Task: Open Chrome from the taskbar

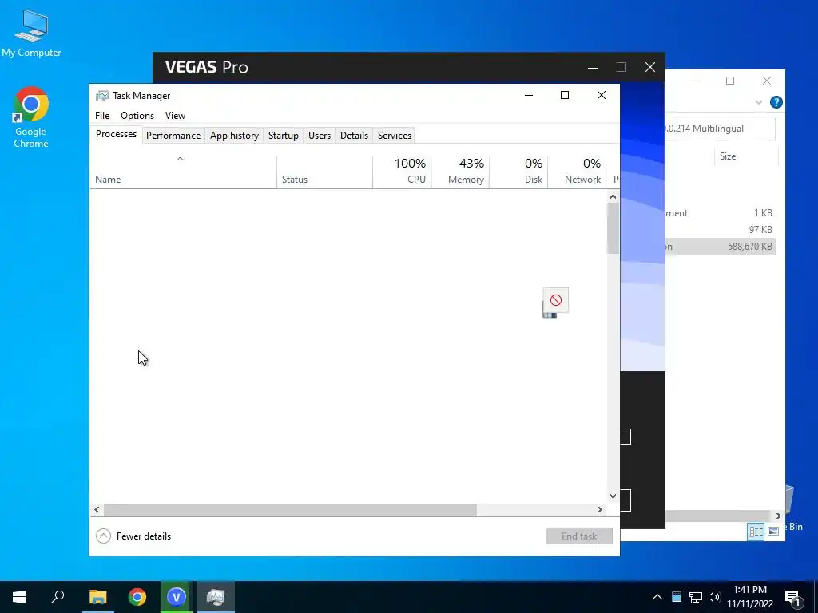Action: (137, 597)
